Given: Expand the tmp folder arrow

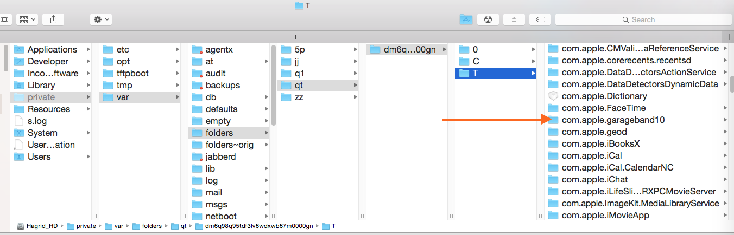Looking at the screenshot, I should pyautogui.click(x=177, y=85).
